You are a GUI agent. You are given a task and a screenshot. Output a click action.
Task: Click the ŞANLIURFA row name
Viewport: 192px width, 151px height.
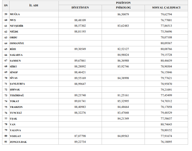click(x=17, y=84)
